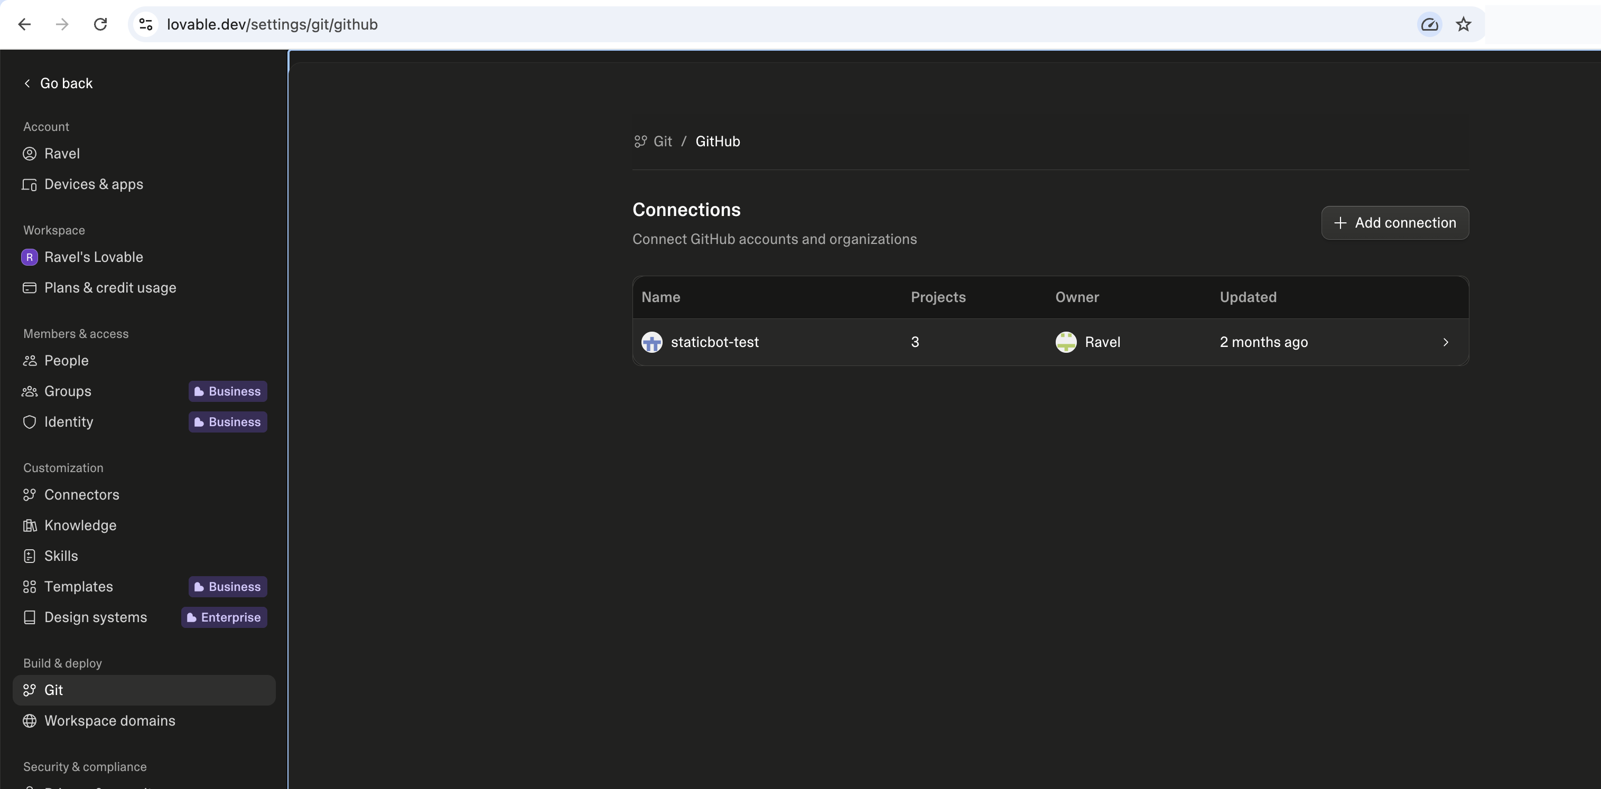
Task: Bookmark this page with the star icon
Action: (1464, 24)
